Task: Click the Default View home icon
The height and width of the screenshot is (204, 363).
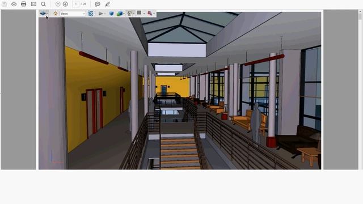Action: [x=56, y=14]
